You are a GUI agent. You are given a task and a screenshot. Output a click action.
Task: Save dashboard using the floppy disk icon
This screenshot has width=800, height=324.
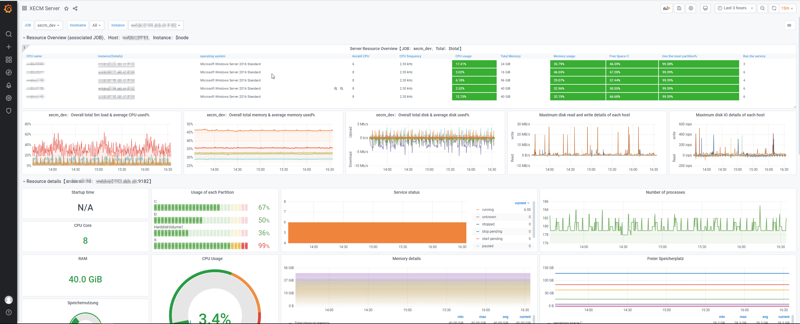pyautogui.click(x=679, y=8)
